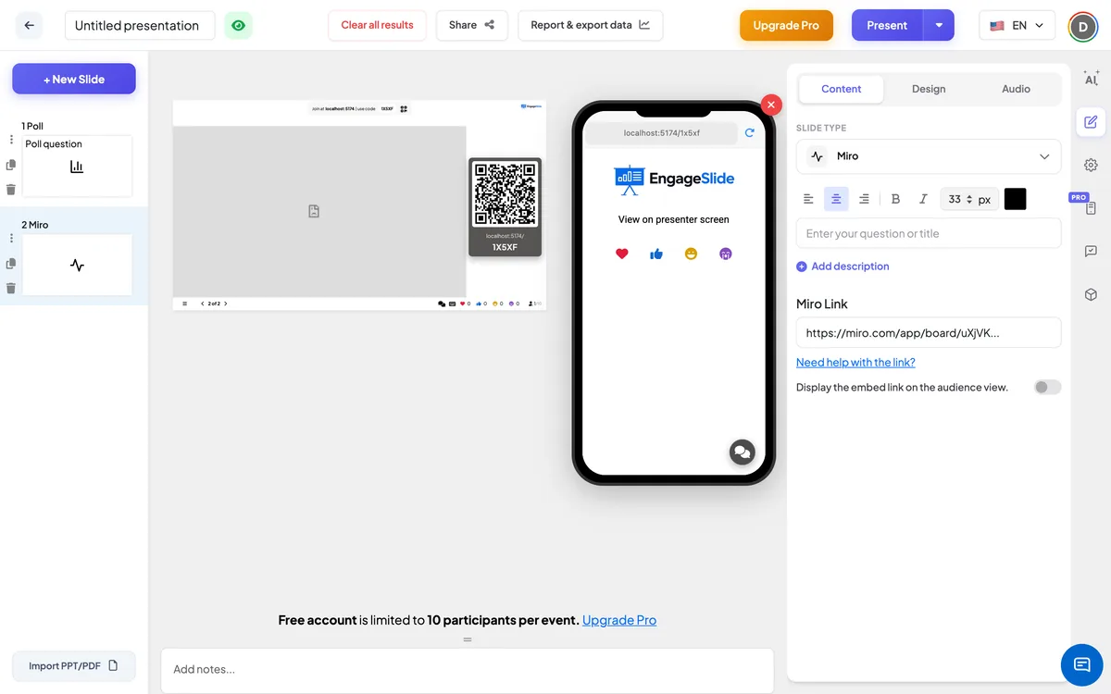Select the Miro slide thumbnail
The height and width of the screenshot is (694, 1111).
(x=77, y=265)
